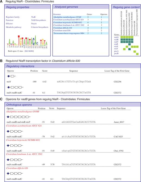Image resolution: width=141 pixels, height=182 pixels.
Task: Open red Clostridium difficile 630 heading in Orthologous operons
Action: coord(17,168)
